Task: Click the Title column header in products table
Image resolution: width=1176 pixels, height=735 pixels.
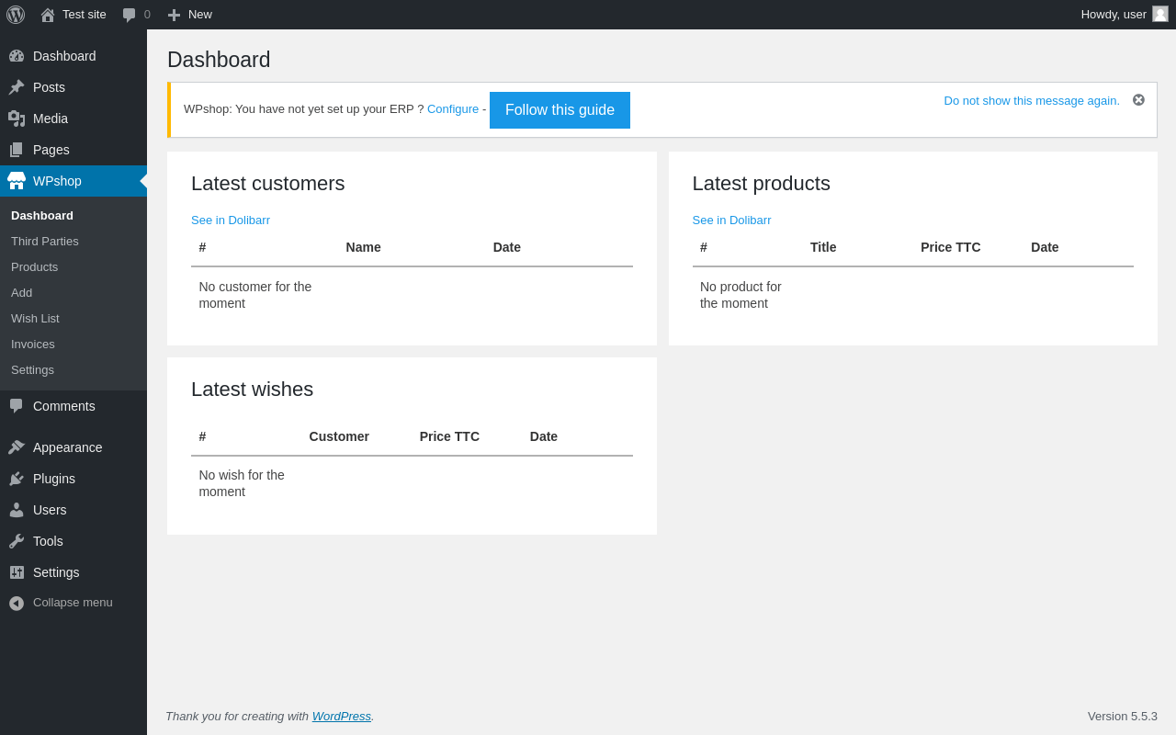Action: (823, 247)
